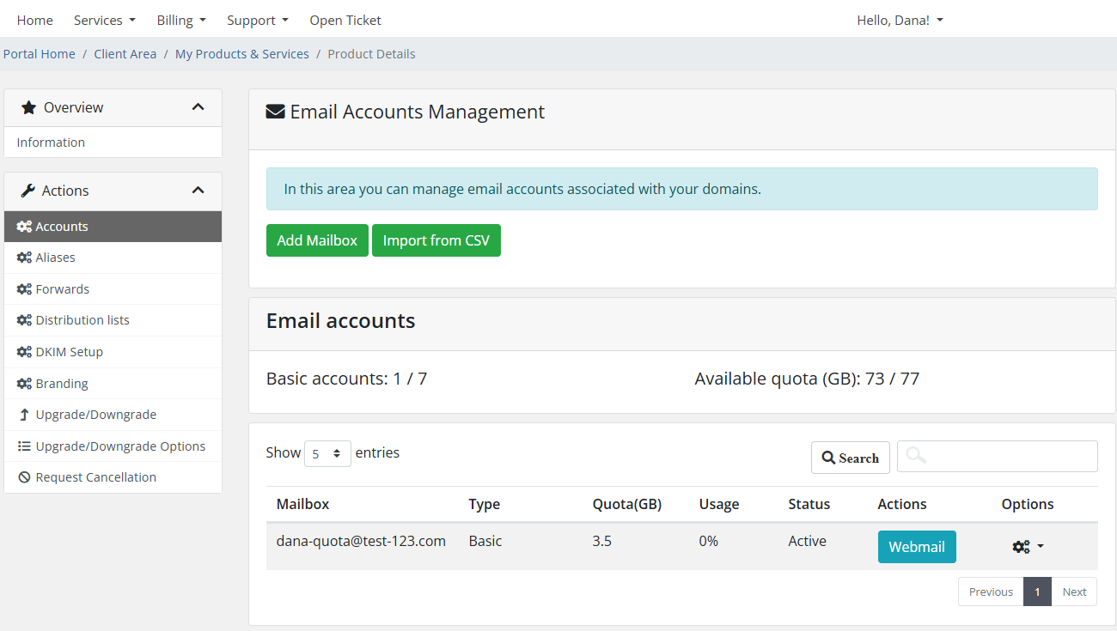Image resolution: width=1117 pixels, height=631 pixels.
Task: Open the Billing menu
Action: [181, 20]
